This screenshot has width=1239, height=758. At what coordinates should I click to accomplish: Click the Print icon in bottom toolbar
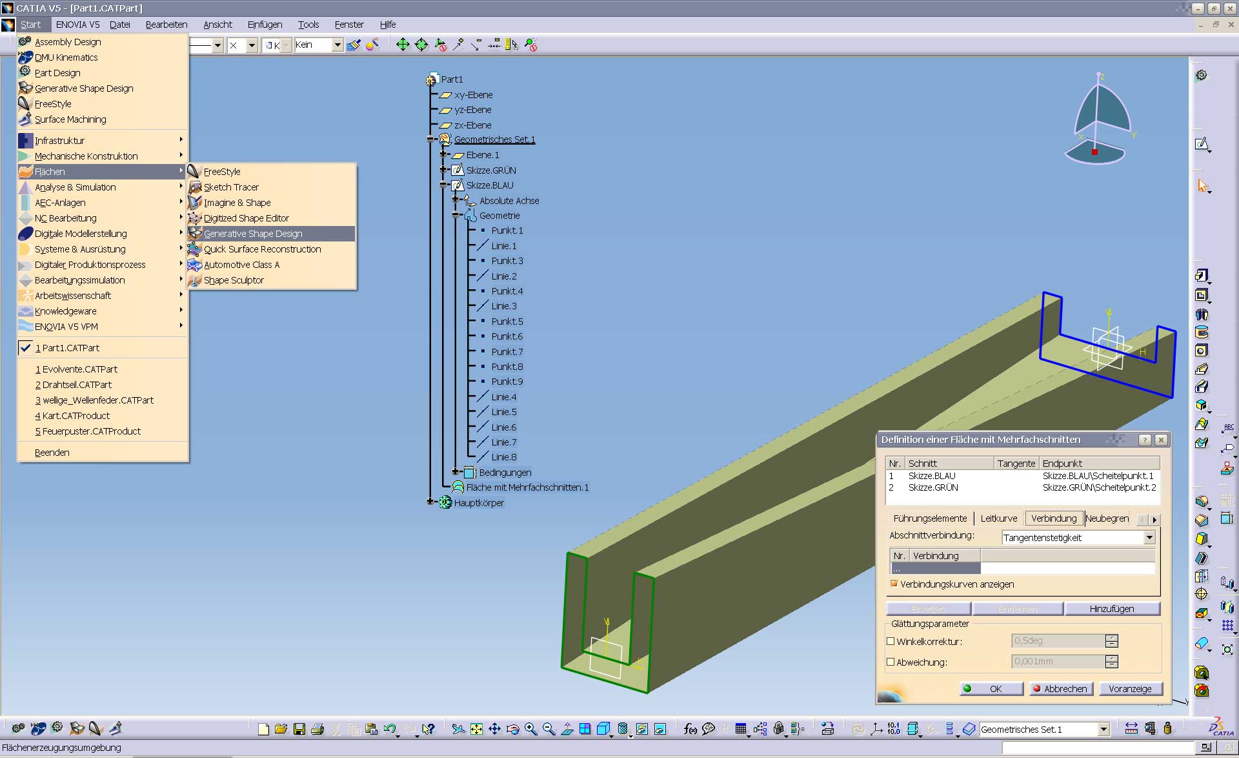pyautogui.click(x=317, y=729)
